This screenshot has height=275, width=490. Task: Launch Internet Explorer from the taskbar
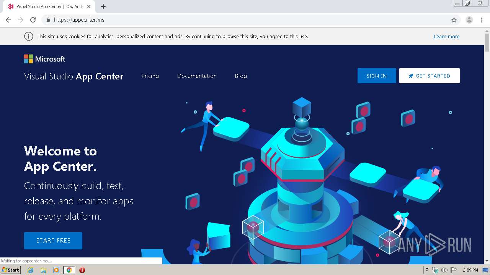click(x=30, y=270)
